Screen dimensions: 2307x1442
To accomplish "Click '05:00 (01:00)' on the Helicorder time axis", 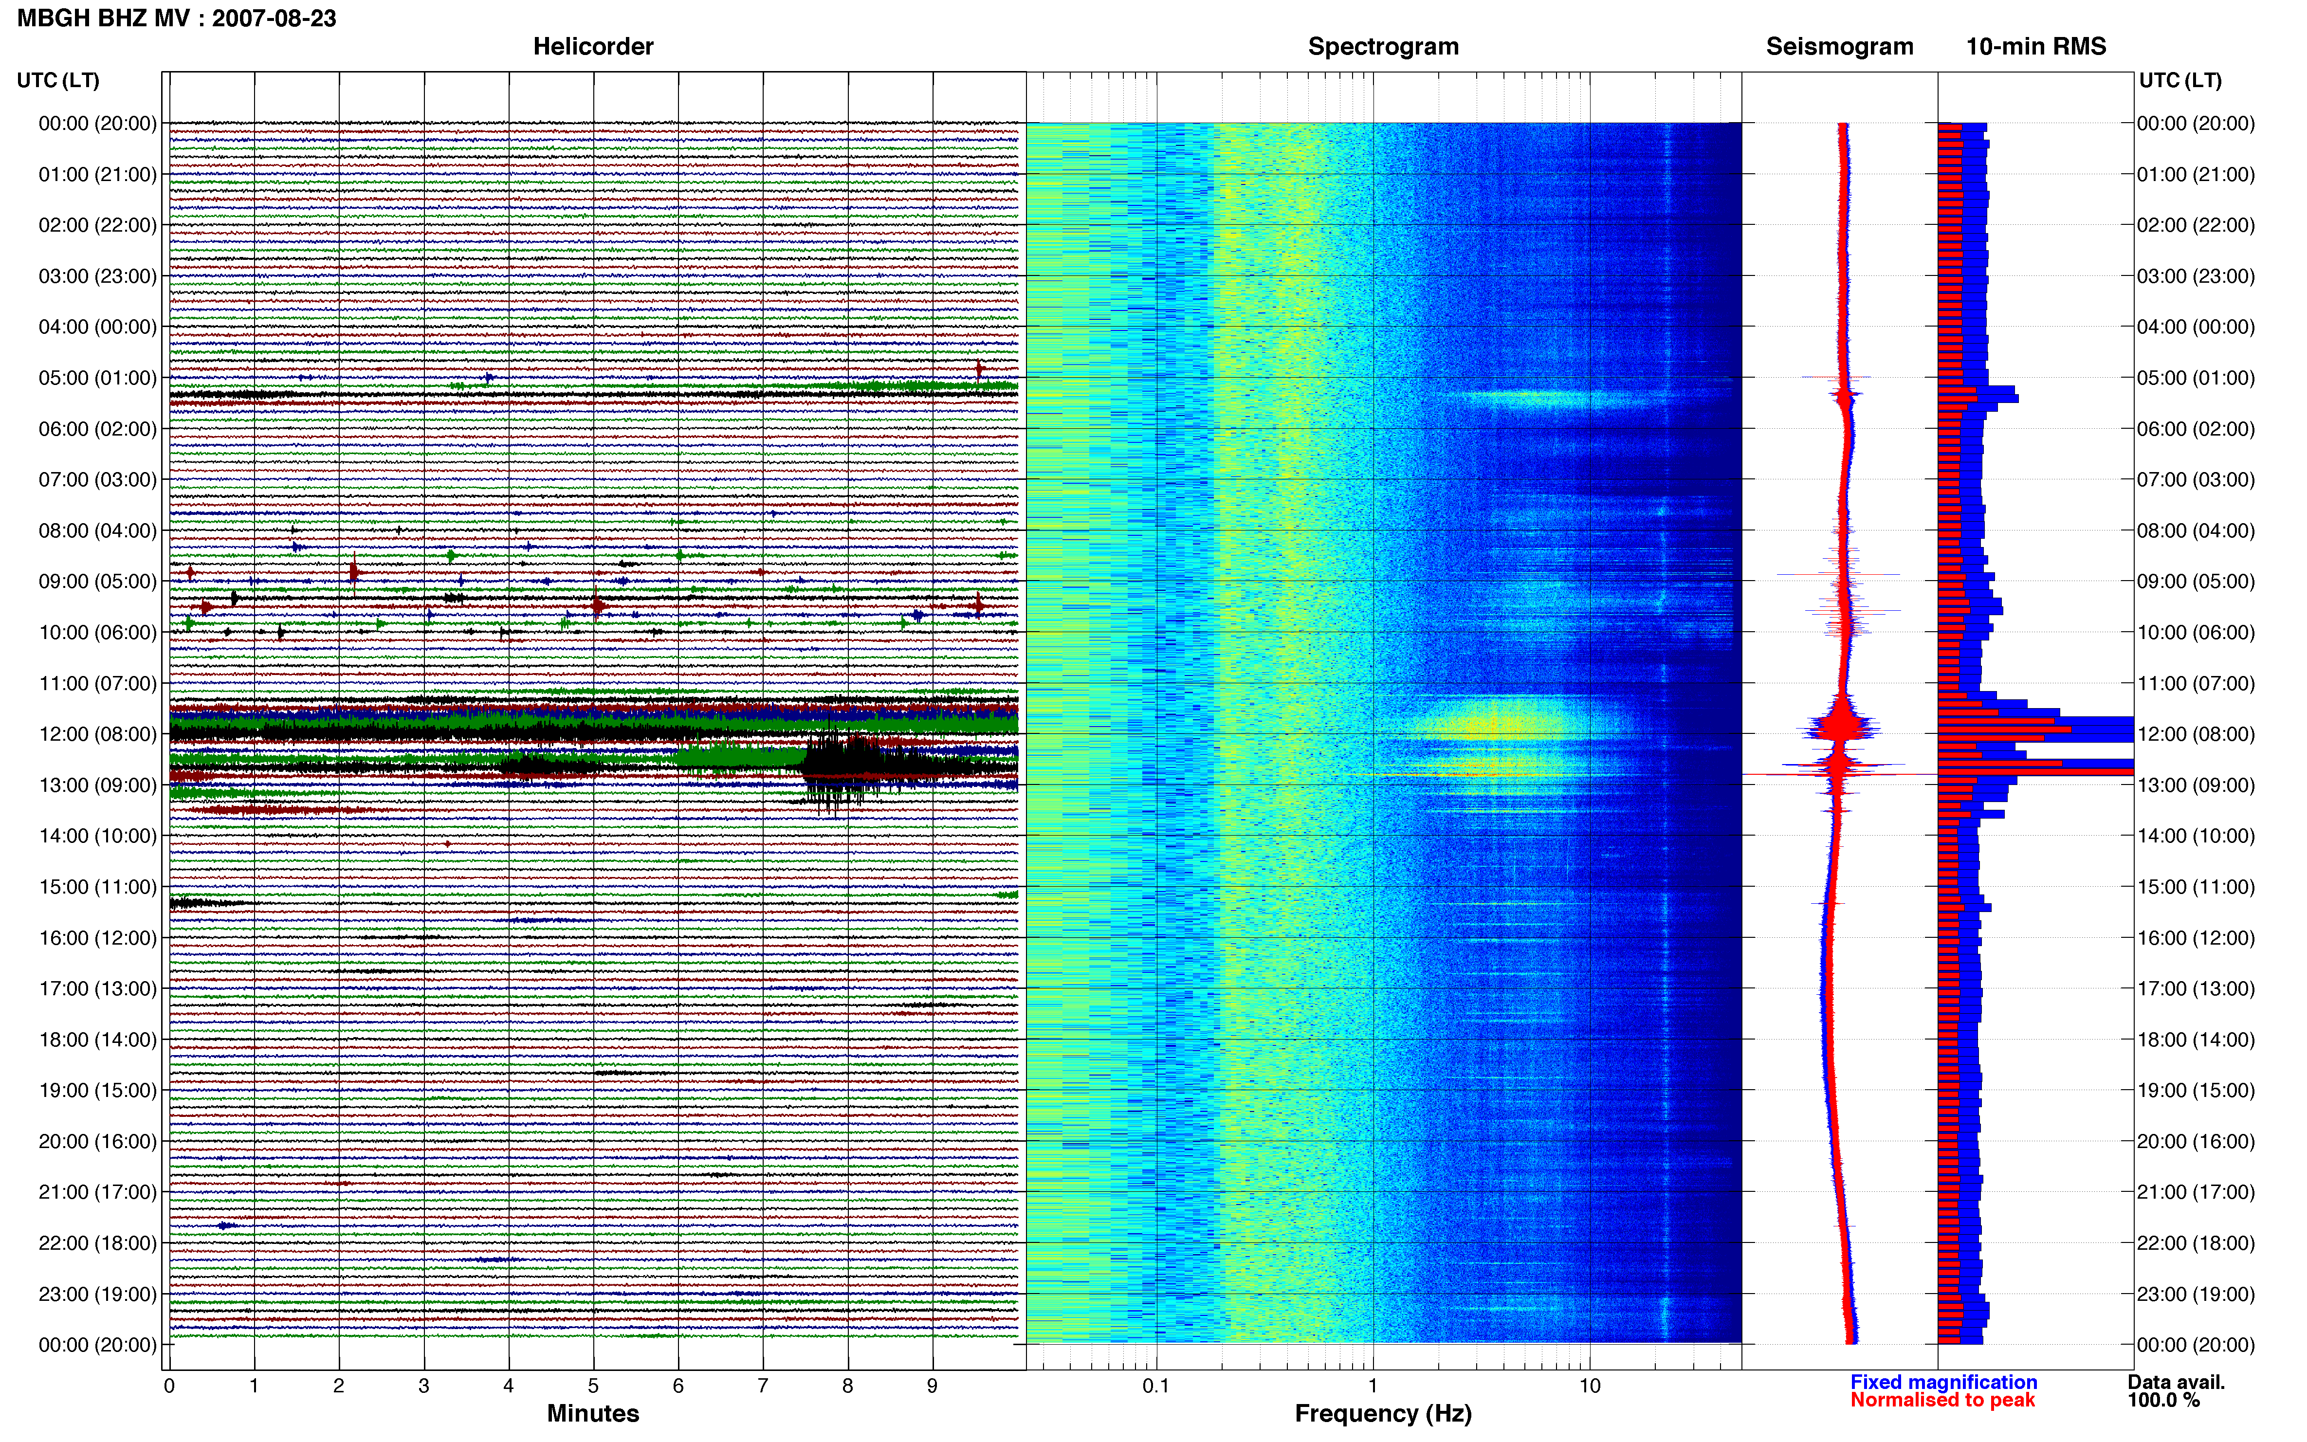I will click(x=97, y=378).
